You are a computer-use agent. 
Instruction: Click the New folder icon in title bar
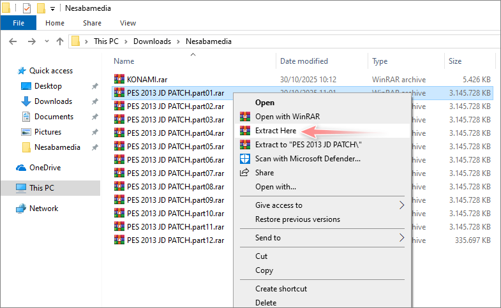[x=41, y=8]
